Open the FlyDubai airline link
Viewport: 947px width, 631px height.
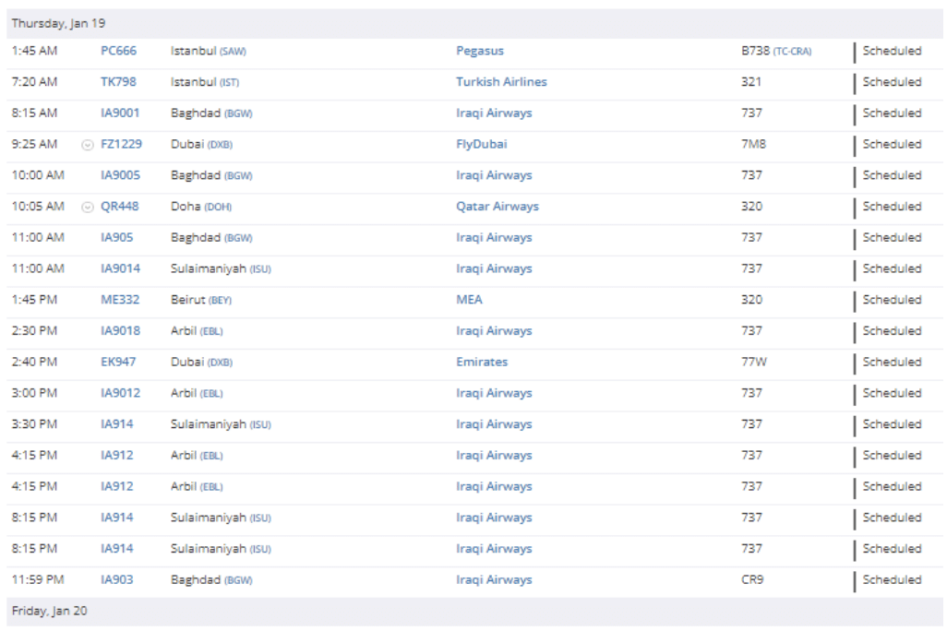(481, 145)
